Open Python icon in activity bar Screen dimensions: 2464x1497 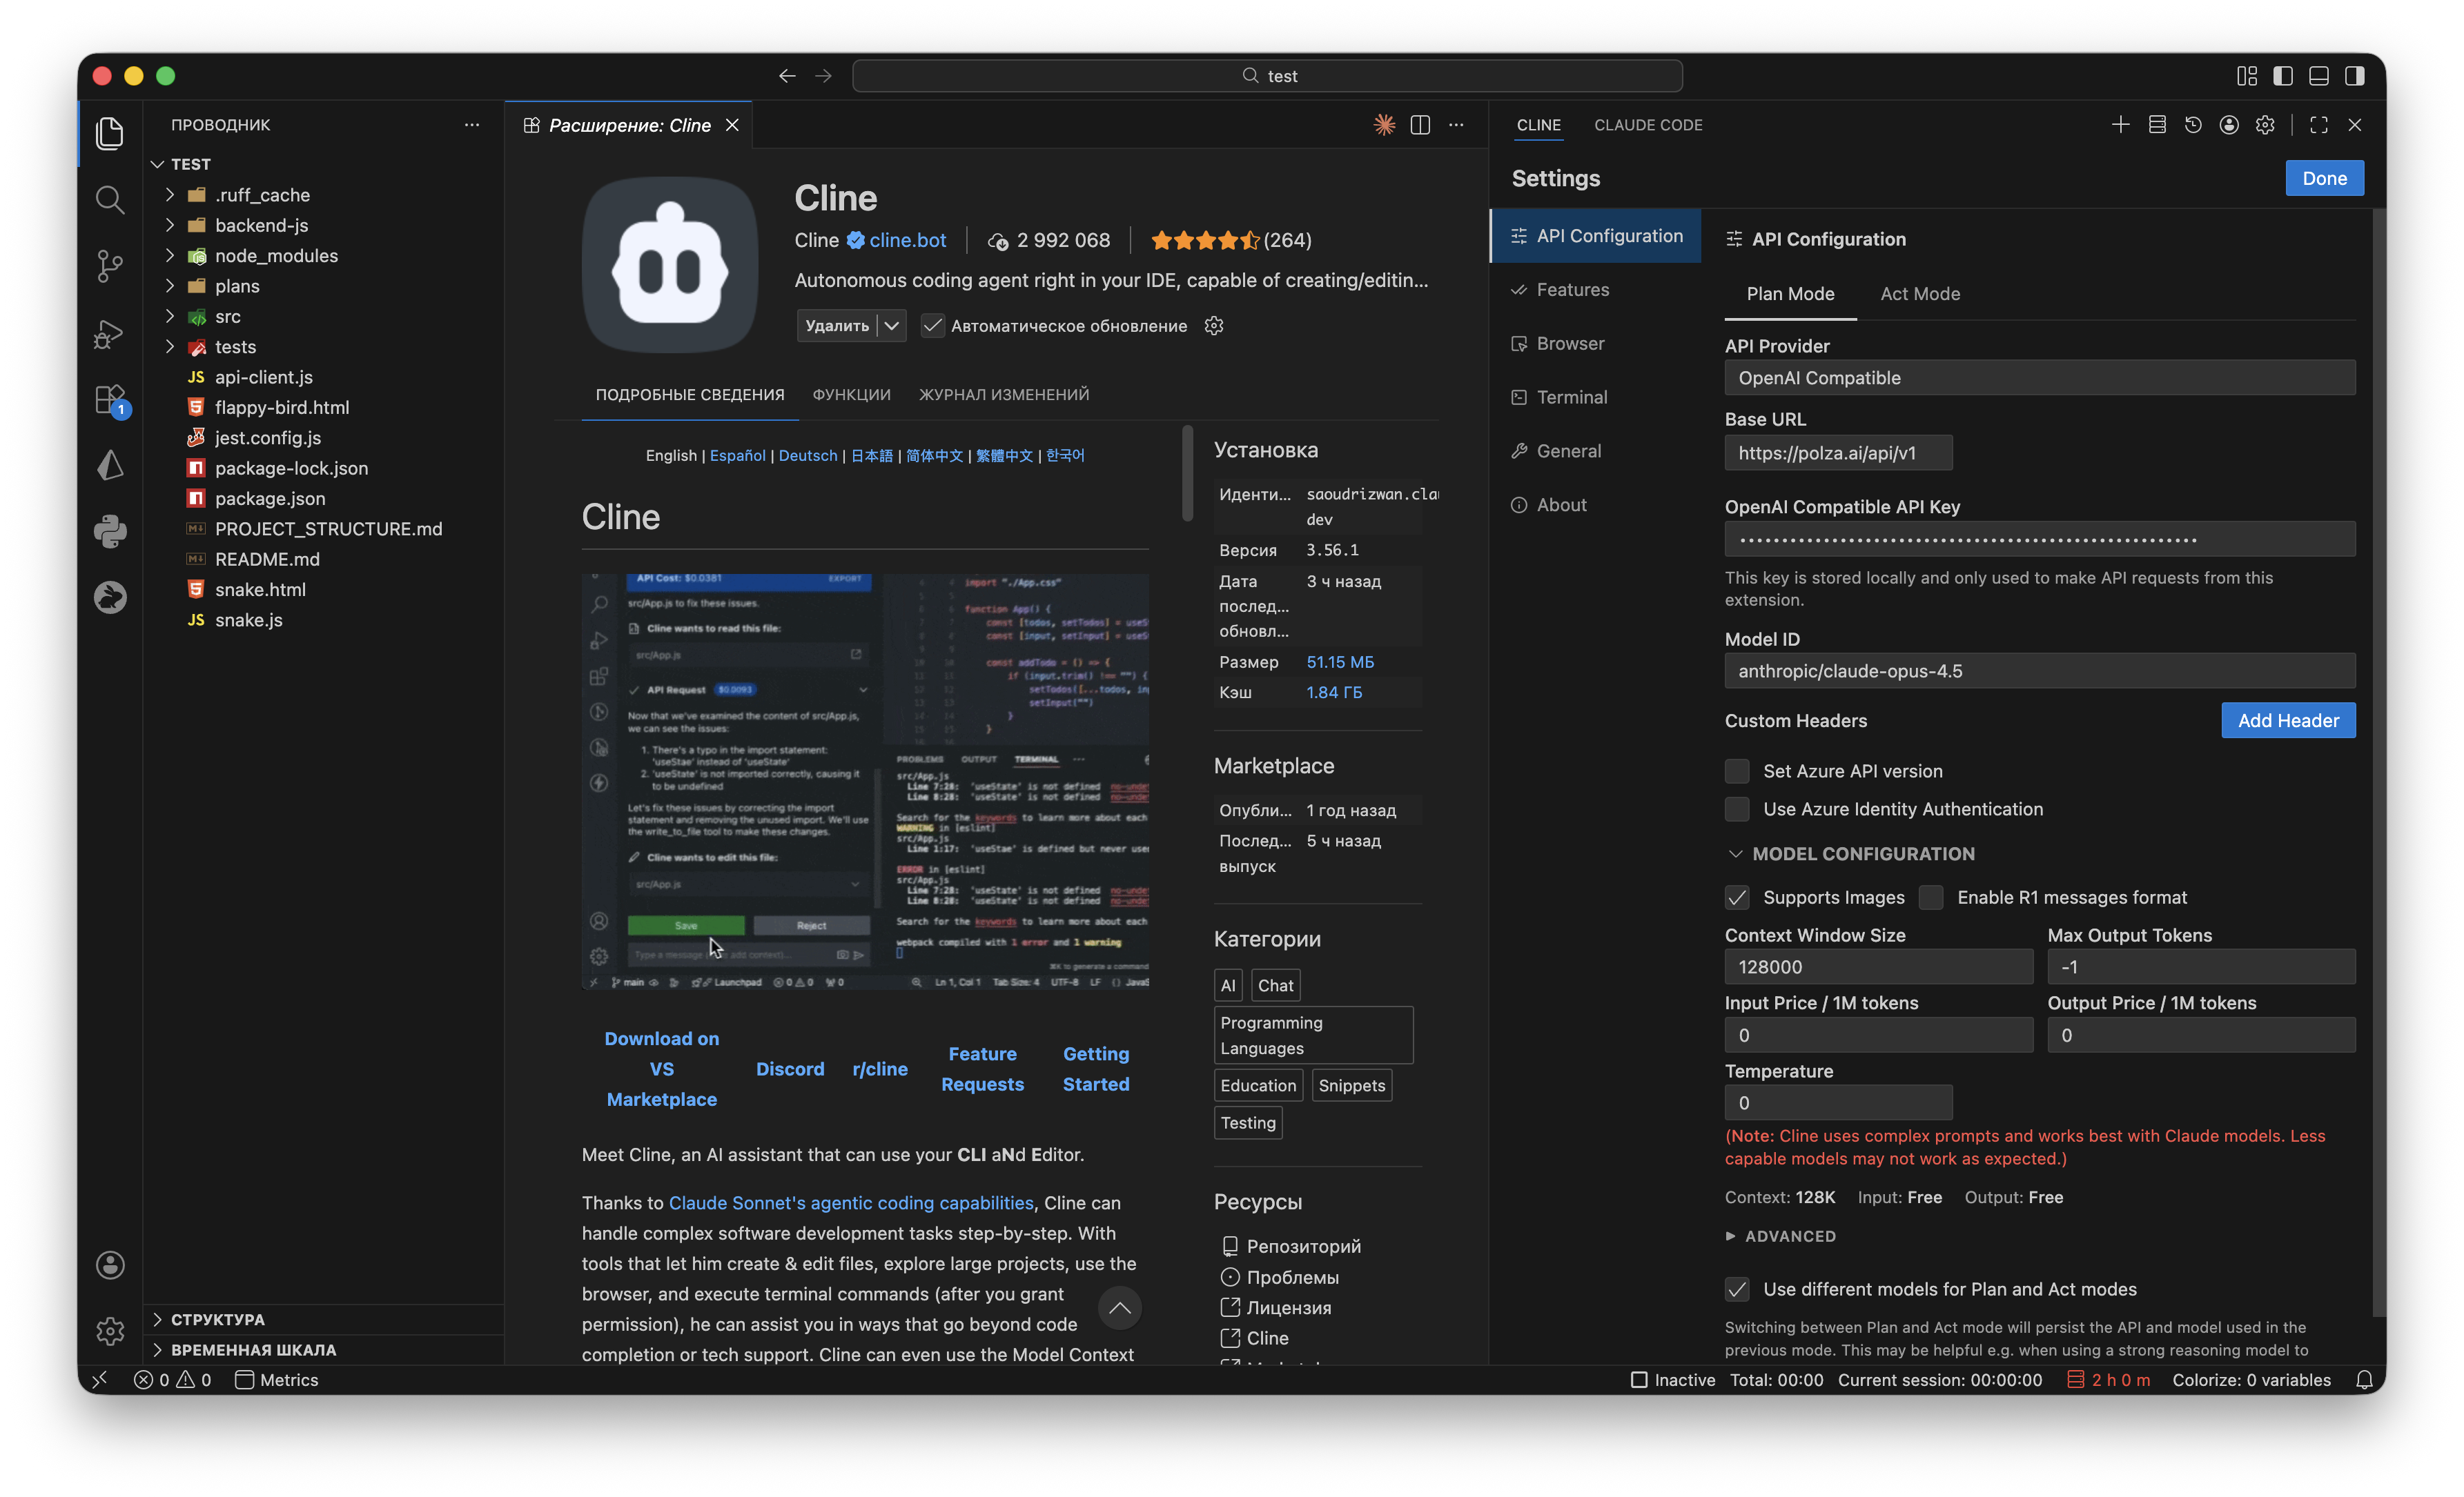click(x=109, y=531)
